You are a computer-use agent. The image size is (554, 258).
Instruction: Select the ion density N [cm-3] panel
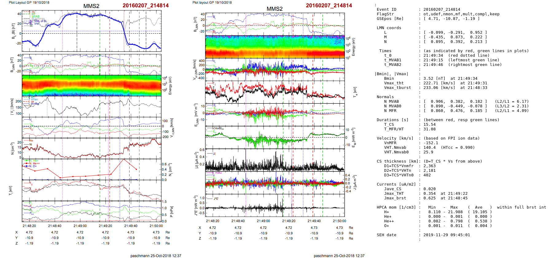[92, 148]
